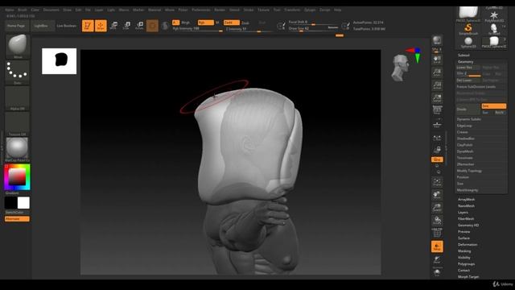Expand the Masking section
The height and width of the screenshot is (290, 515).
(x=464, y=251)
